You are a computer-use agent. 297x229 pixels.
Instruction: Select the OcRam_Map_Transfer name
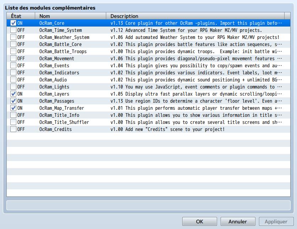[61, 108]
